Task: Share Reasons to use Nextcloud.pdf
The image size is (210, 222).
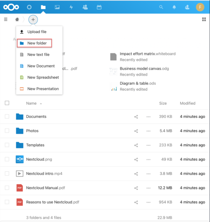Action: (x=136, y=202)
